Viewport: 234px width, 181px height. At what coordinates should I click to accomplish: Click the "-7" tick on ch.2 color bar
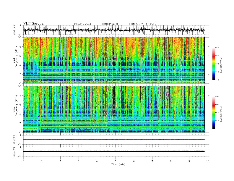pyautogui.click(x=218, y=129)
